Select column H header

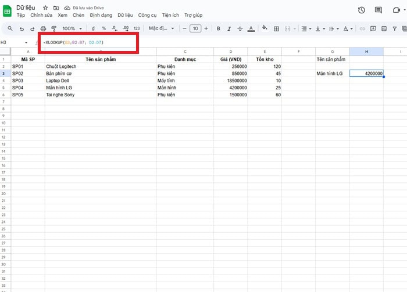[x=366, y=52]
